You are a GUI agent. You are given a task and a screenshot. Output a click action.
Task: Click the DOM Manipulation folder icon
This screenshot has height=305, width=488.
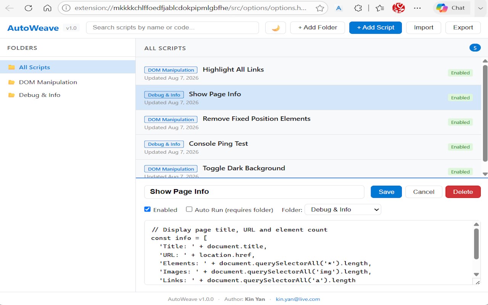[x=11, y=82]
